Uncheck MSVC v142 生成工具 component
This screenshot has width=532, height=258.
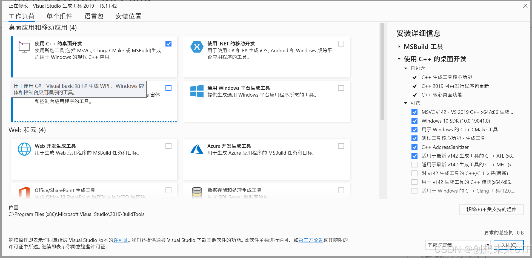click(414, 112)
